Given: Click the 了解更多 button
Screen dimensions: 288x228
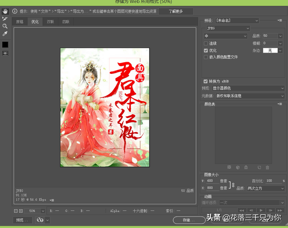Looking at the screenshot, I should [176, 11].
